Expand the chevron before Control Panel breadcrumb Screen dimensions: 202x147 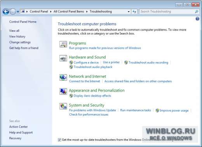pos(27,12)
